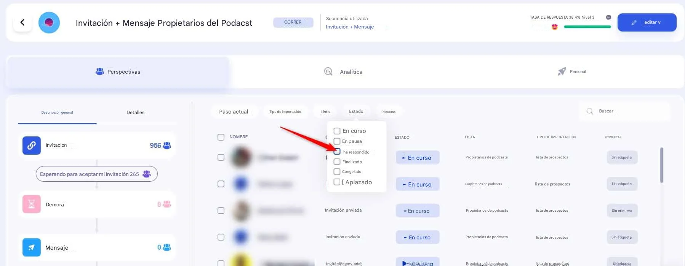Click the Perspectivas people icon

point(100,71)
